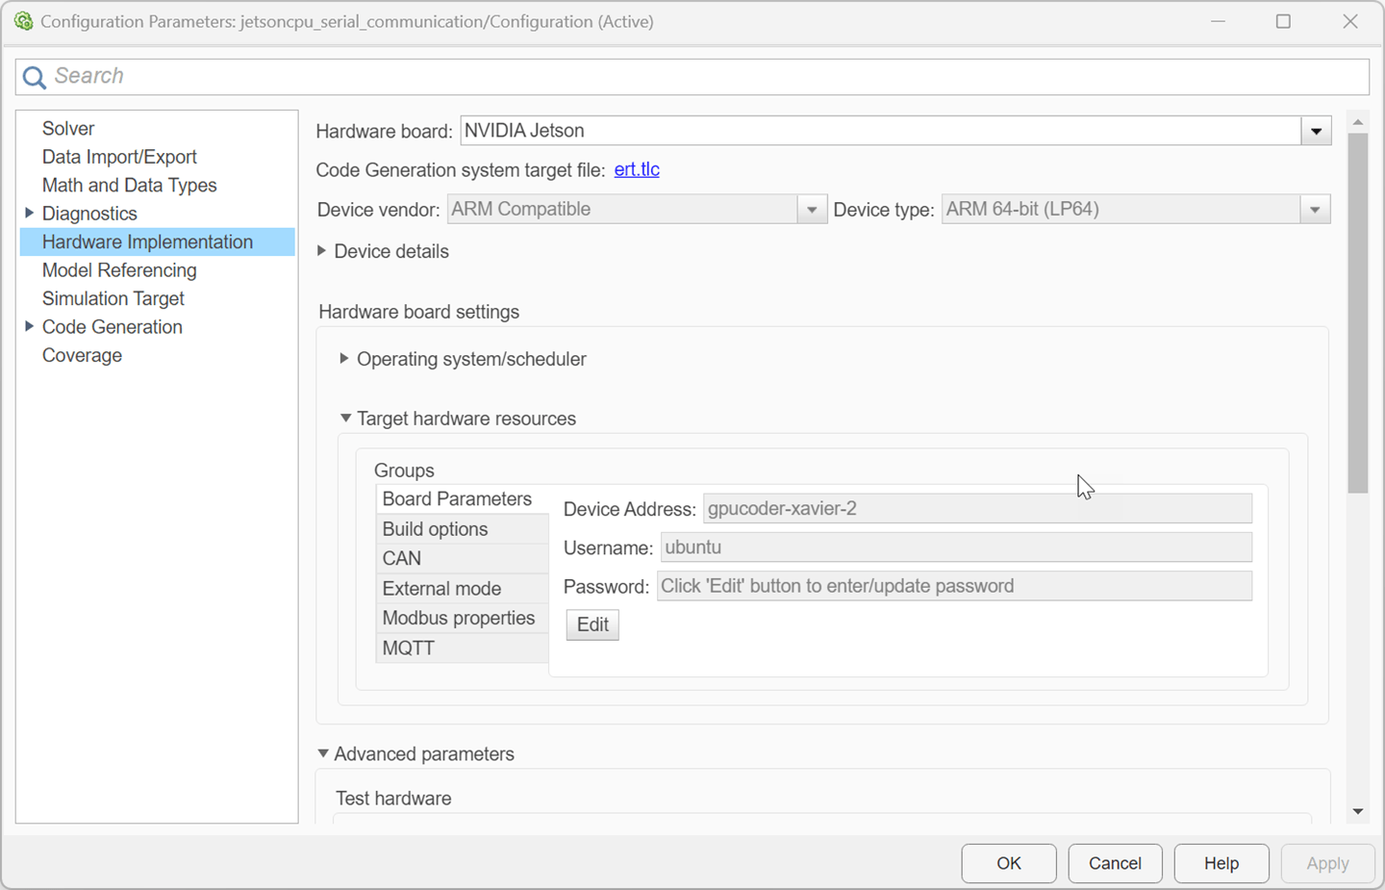Click the Edit password button
This screenshot has width=1385, height=890.
pos(592,624)
